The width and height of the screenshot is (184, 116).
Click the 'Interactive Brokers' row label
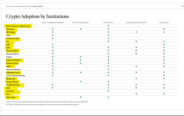click(13, 69)
